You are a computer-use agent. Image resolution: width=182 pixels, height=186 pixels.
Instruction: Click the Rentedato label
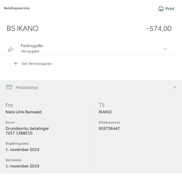point(13,160)
